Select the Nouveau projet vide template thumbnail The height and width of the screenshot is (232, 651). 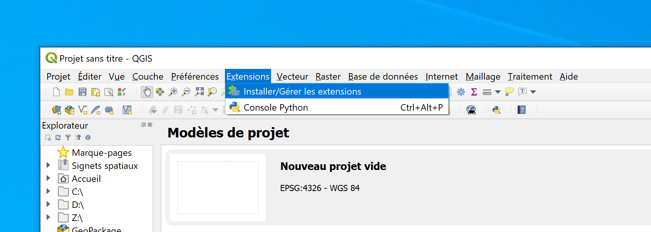coord(218,188)
